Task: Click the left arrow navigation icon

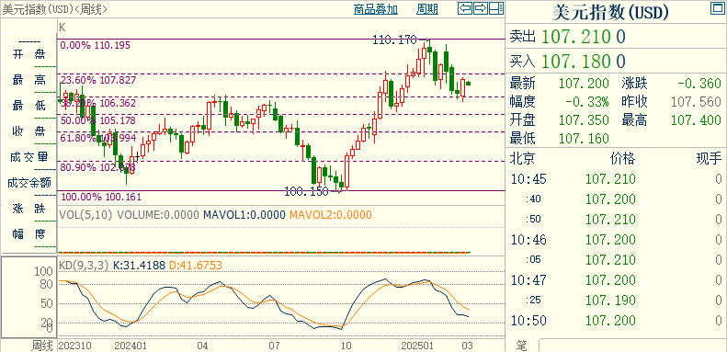Action: (x=465, y=8)
